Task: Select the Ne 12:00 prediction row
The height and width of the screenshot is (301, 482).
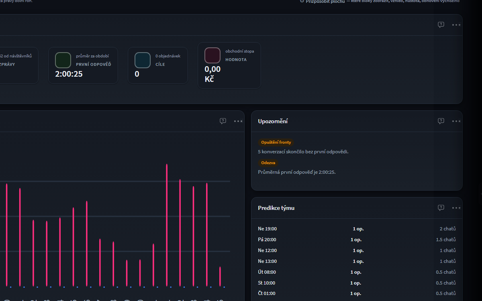Action: pos(357,250)
